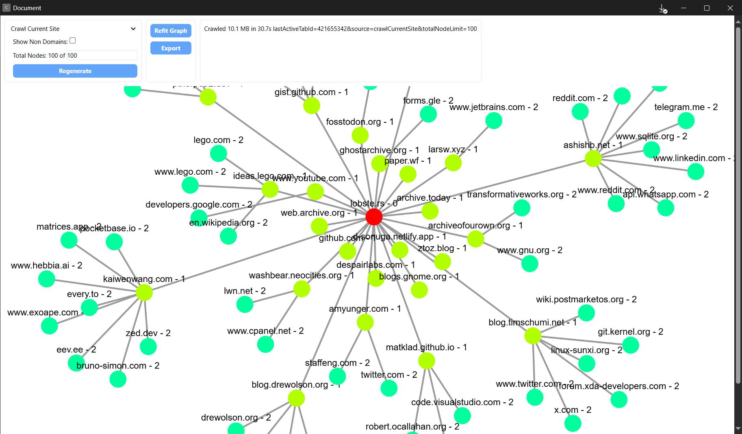Select the matklad.github.io node
Screen dimensions: 742x434
point(427,361)
